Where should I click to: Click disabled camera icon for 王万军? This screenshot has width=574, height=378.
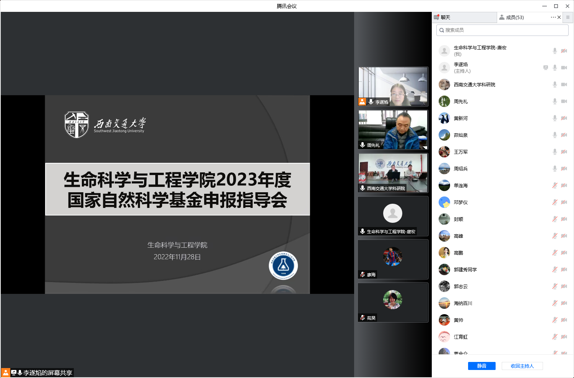(x=564, y=152)
